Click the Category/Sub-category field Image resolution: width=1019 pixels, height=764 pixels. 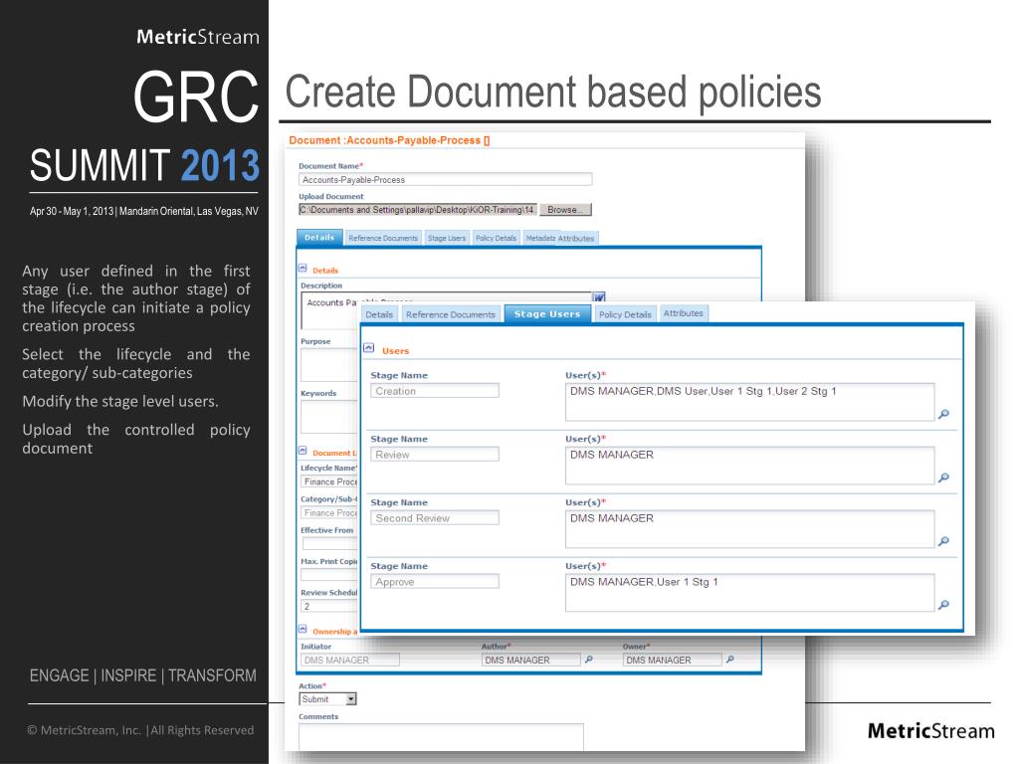(x=330, y=513)
